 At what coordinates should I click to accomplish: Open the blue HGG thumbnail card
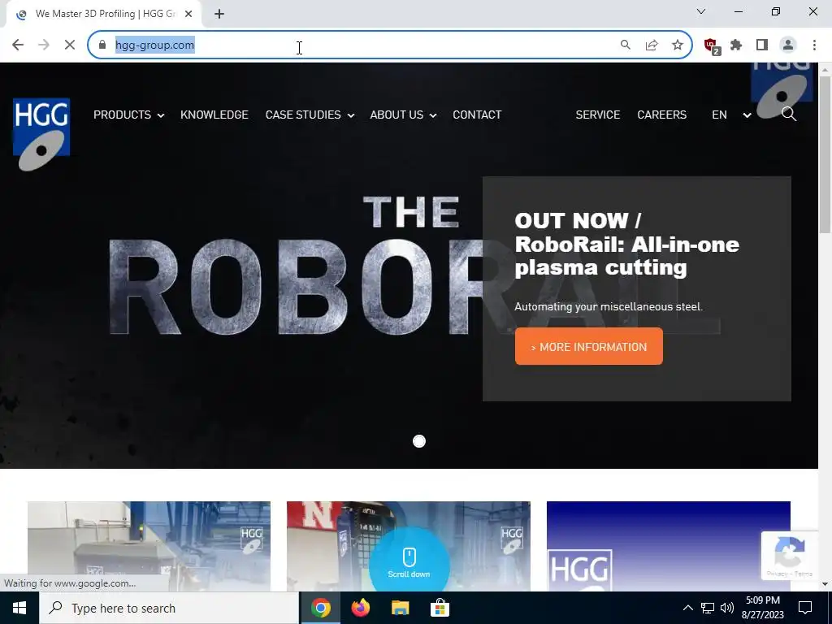(669, 547)
